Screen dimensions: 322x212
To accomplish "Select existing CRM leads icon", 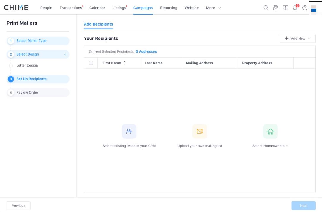I will point(129,131).
